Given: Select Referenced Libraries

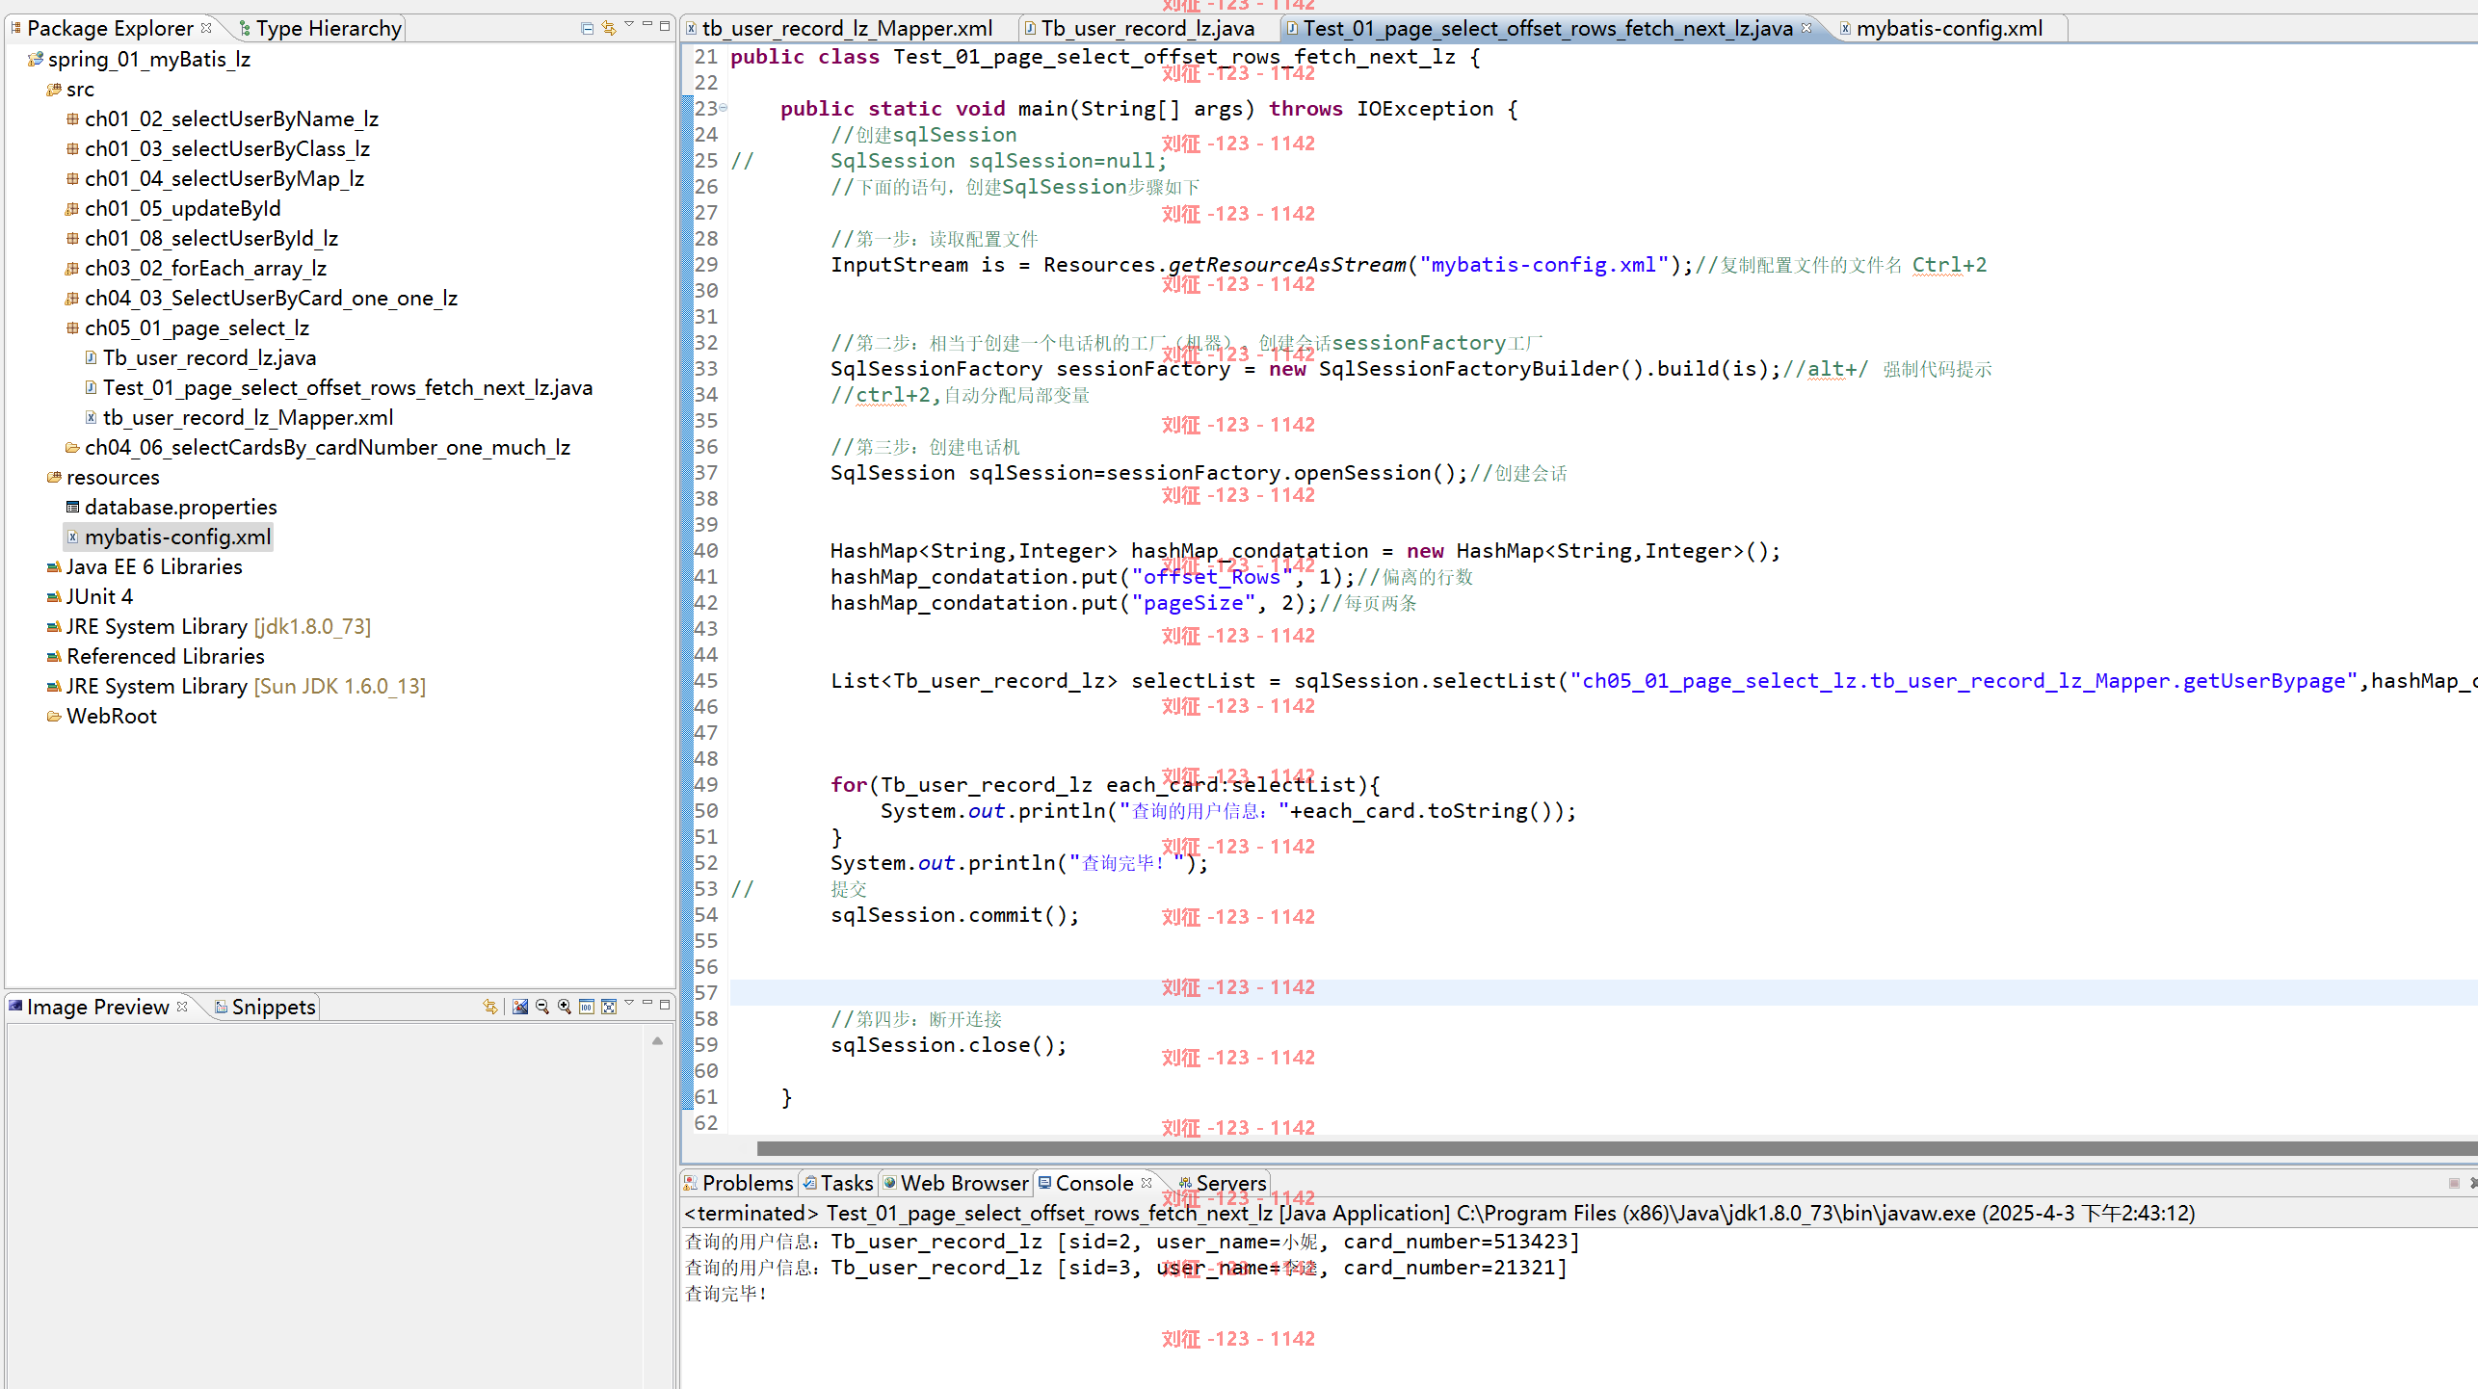Looking at the screenshot, I should 156,657.
